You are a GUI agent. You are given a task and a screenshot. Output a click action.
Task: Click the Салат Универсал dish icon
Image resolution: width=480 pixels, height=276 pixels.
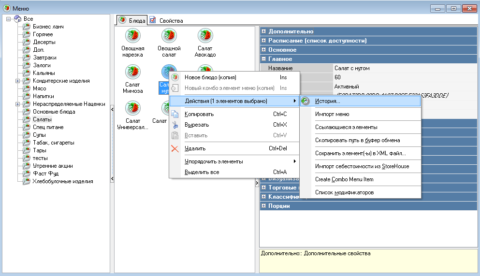(x=132, y=108)
